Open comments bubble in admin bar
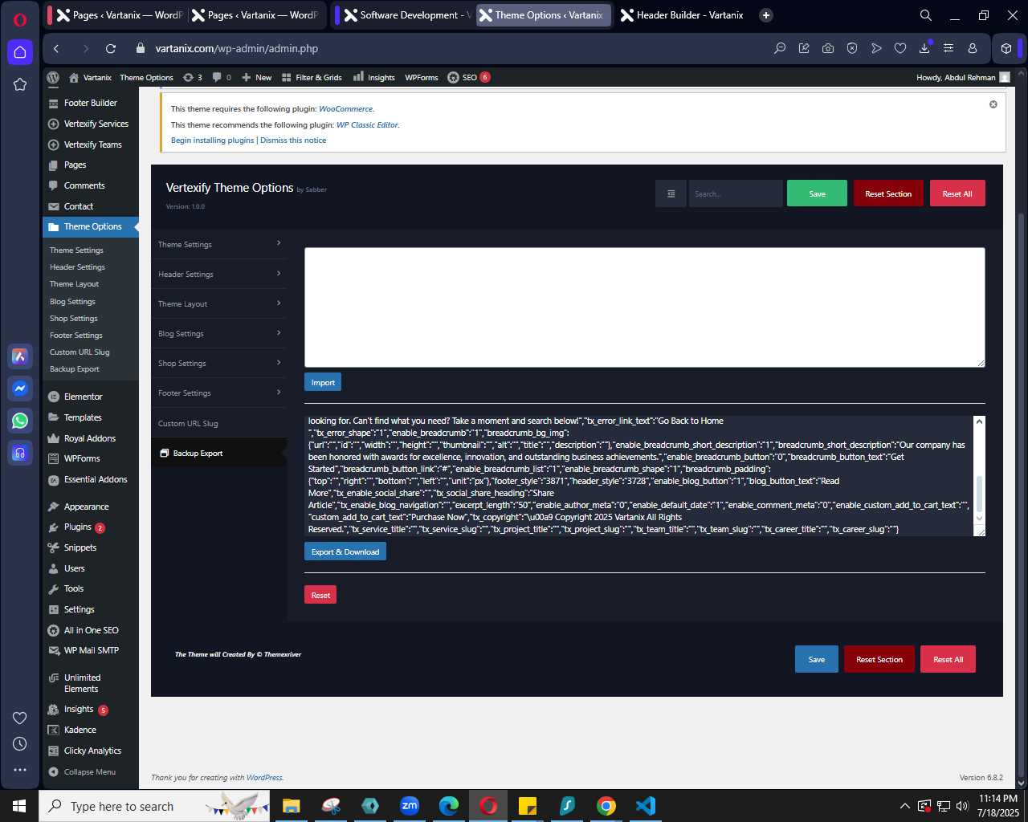This screenshot has width=1028, height=822. click(x=222, y=78)
